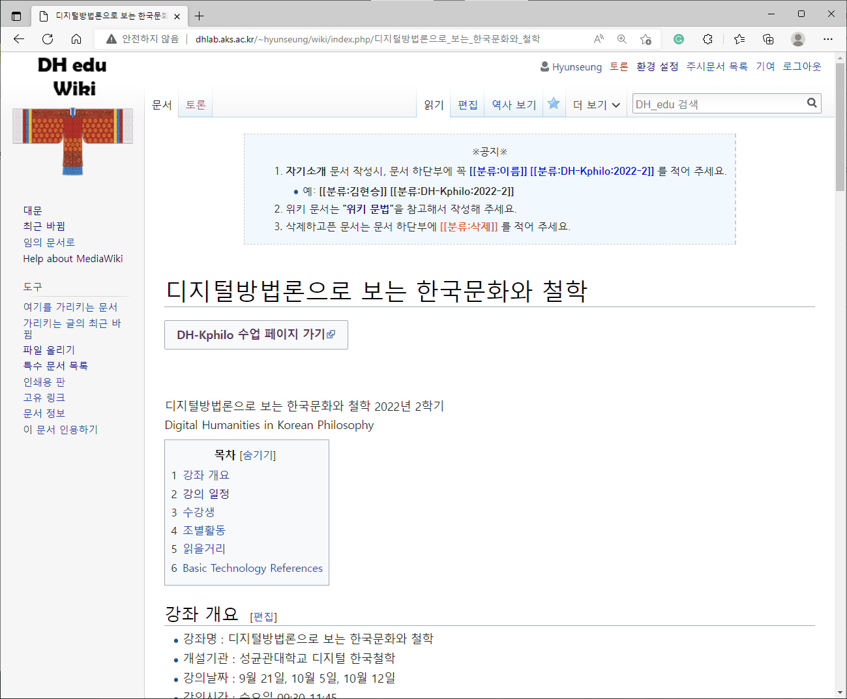Open 인쇄용 판 printable version
Viewport: 847px width, 699px height.
(44, 382)
